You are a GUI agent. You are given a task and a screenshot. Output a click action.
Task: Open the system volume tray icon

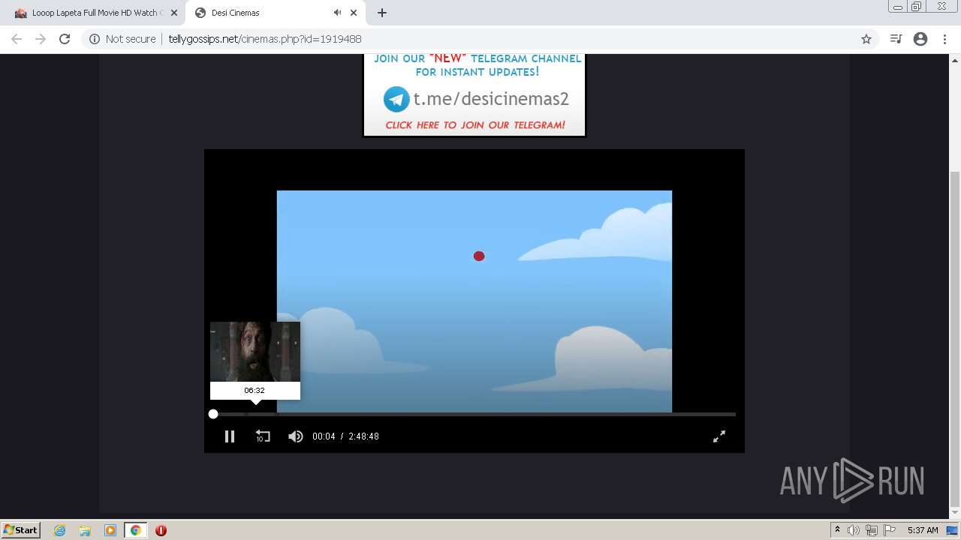tap(854, 530)
